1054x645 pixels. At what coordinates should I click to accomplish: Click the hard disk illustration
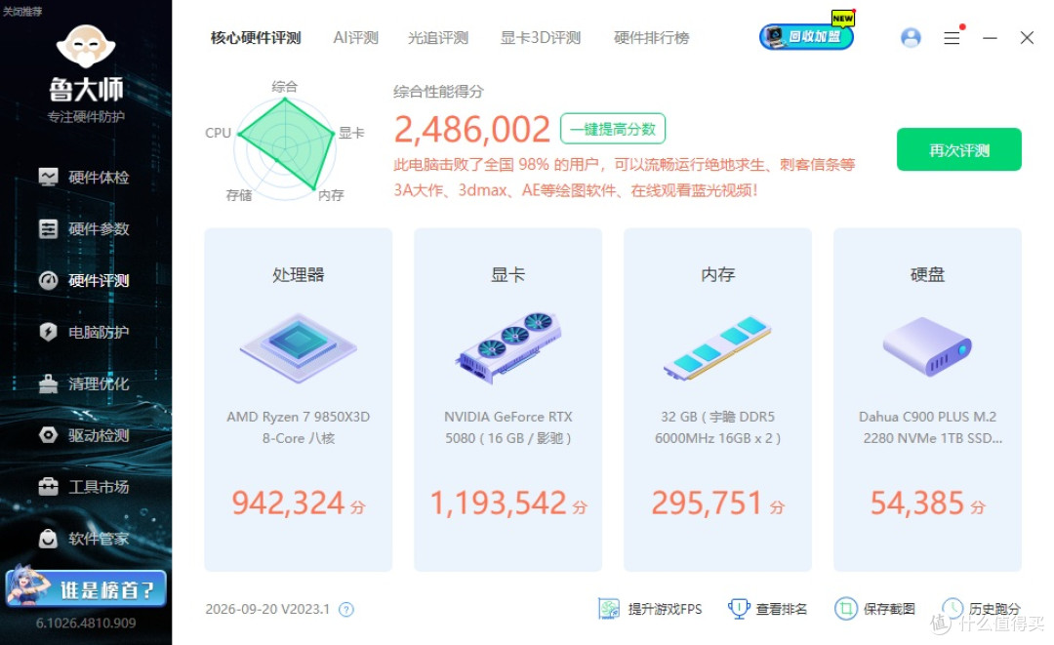tap(927, 346)
